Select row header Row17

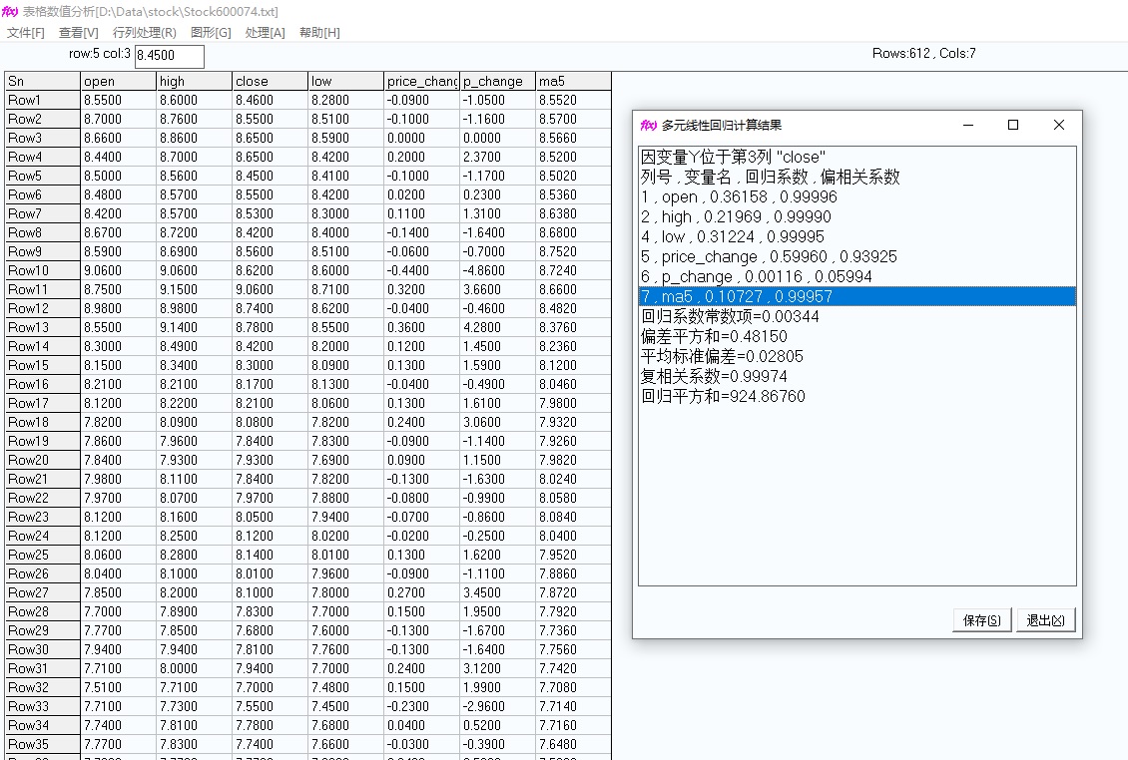[x=43, y=403]
